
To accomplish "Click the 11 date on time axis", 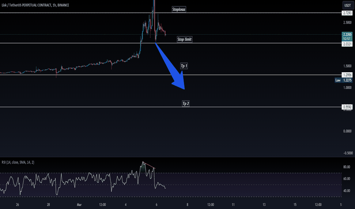I will tap(233, 205).
